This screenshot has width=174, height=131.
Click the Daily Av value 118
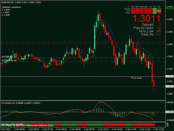click(x=158, y=35)
